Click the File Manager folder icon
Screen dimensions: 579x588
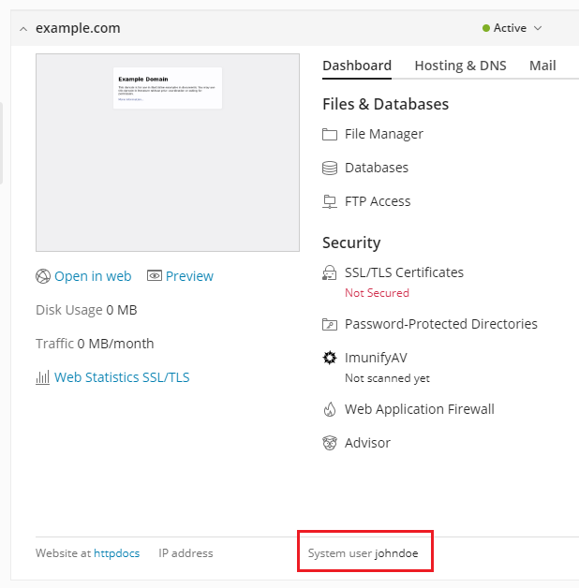(329, 134)
